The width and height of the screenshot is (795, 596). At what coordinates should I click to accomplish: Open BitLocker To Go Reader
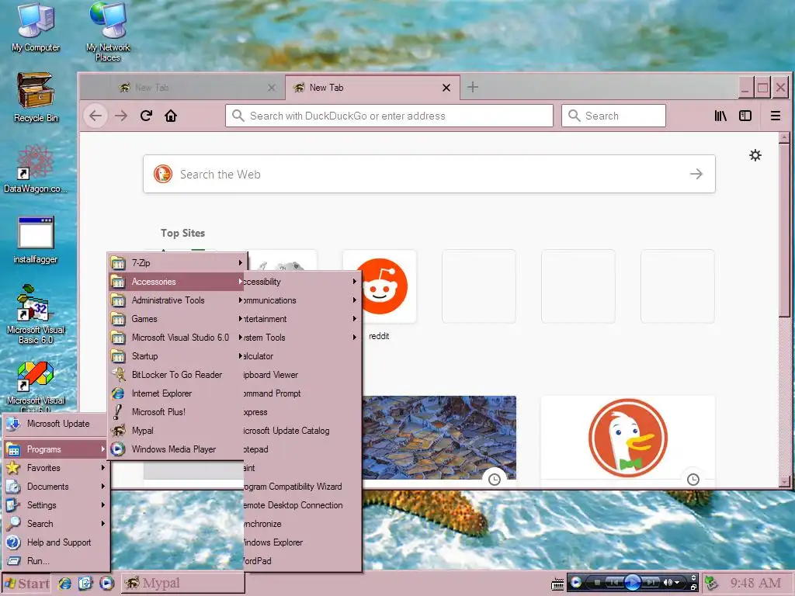click(x=177, y=375)
